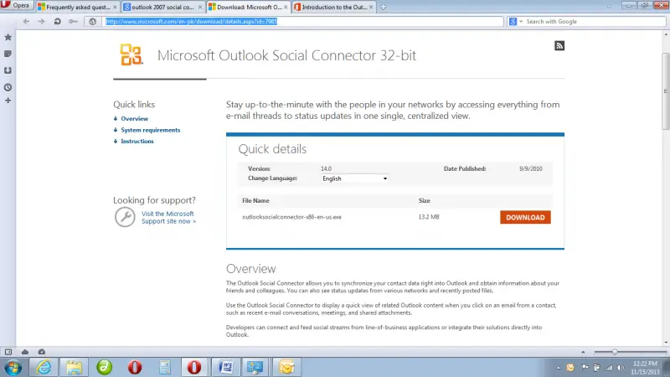
Task: Go back to previous page
Action: (26, 22)
